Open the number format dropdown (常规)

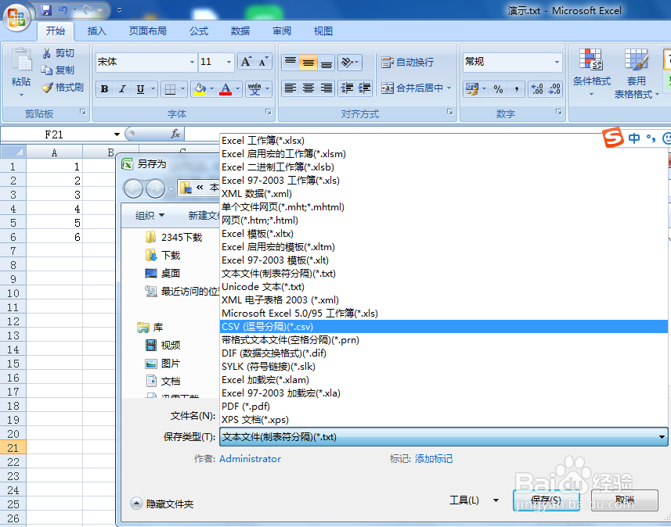[x=557, y=62]
